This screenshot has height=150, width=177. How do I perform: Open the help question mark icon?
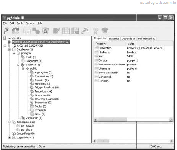point(96,31)
